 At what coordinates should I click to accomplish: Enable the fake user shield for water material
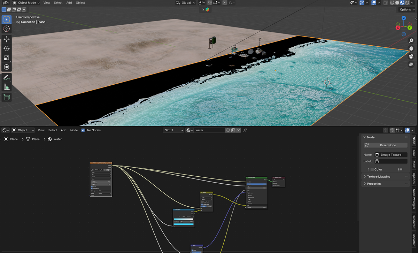click(228, 130)
